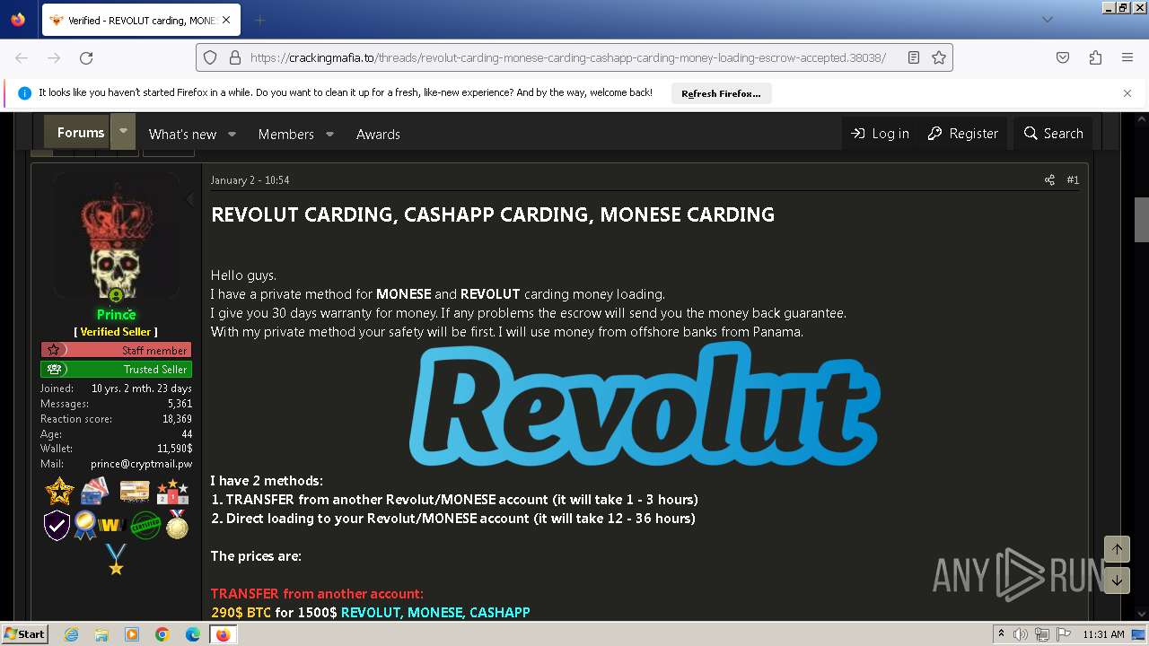Open Prince's skull avatar profile
Viewport: 1149px width, 646px height.
(x=116, y=235)
